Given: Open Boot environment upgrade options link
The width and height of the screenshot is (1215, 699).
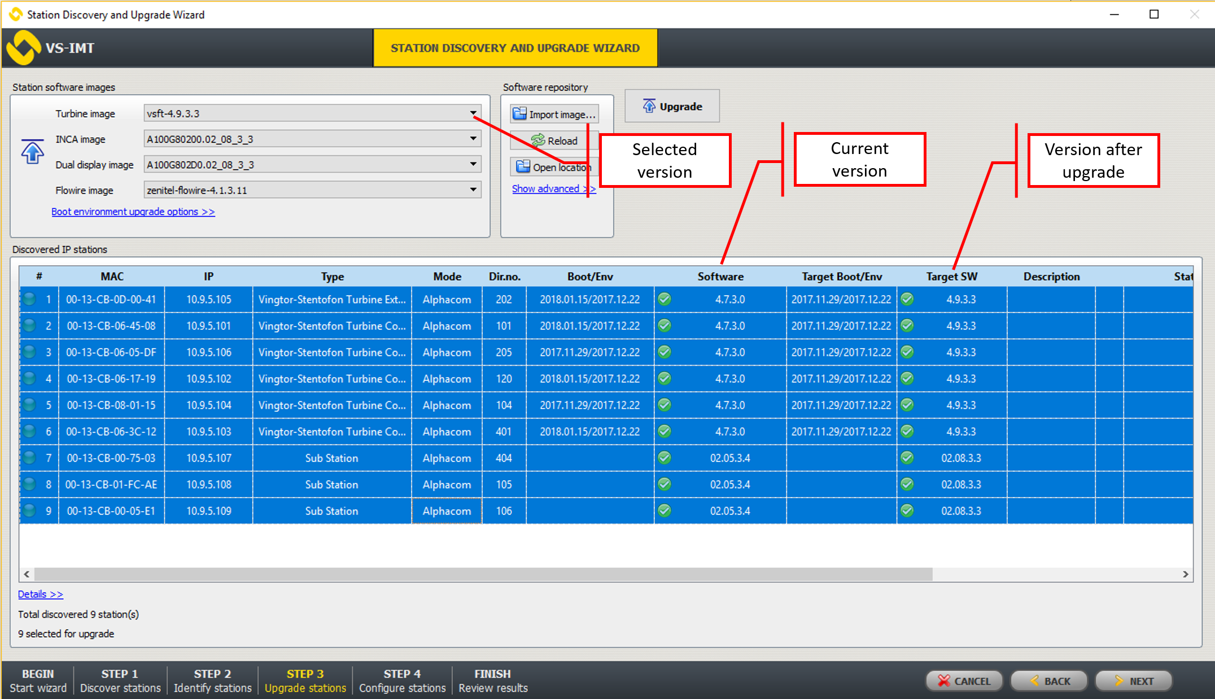Looking at the screenshot, I should pos(133,212).
